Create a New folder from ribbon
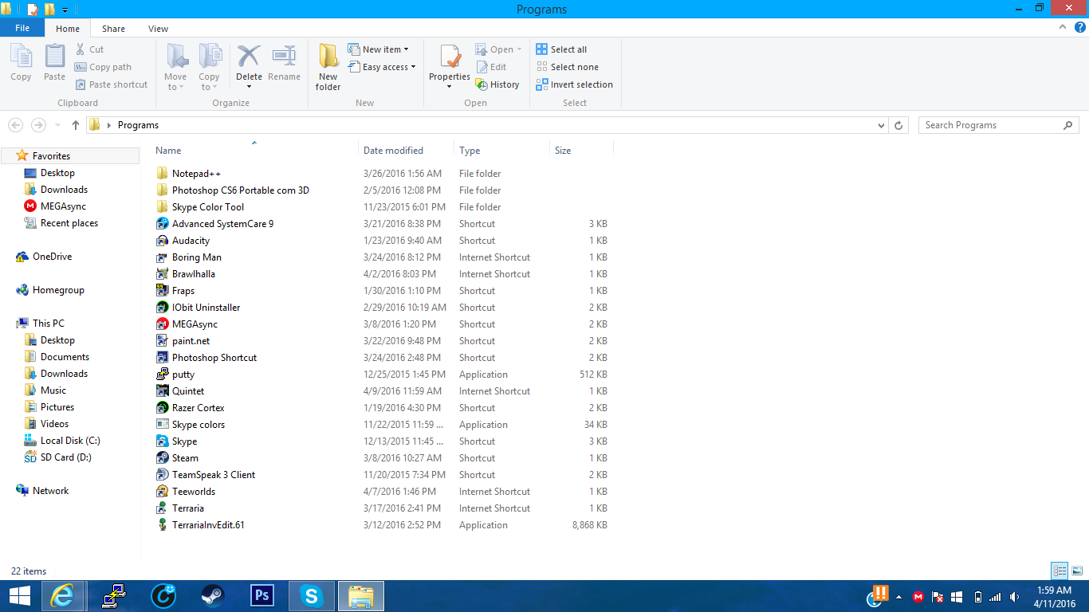 coord(328,68)
